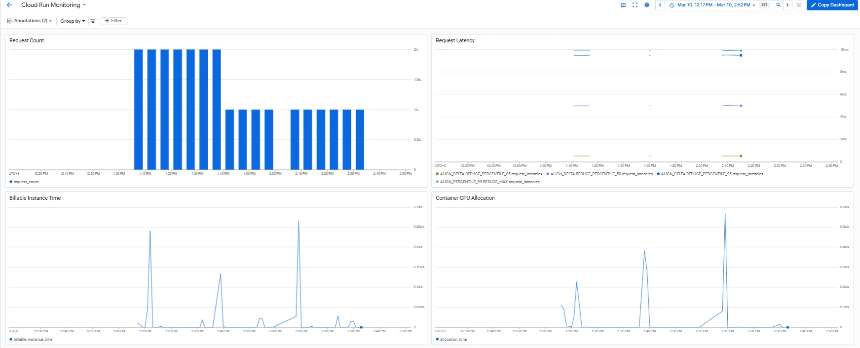Image resolution: width=860 pixels, height=348 pixels.
Task: Shift time range forward with right chevron
Action: coord(787,5)
